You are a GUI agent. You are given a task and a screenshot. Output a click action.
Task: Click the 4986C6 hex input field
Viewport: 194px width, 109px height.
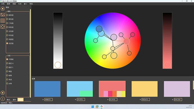(x=48, y=99)
